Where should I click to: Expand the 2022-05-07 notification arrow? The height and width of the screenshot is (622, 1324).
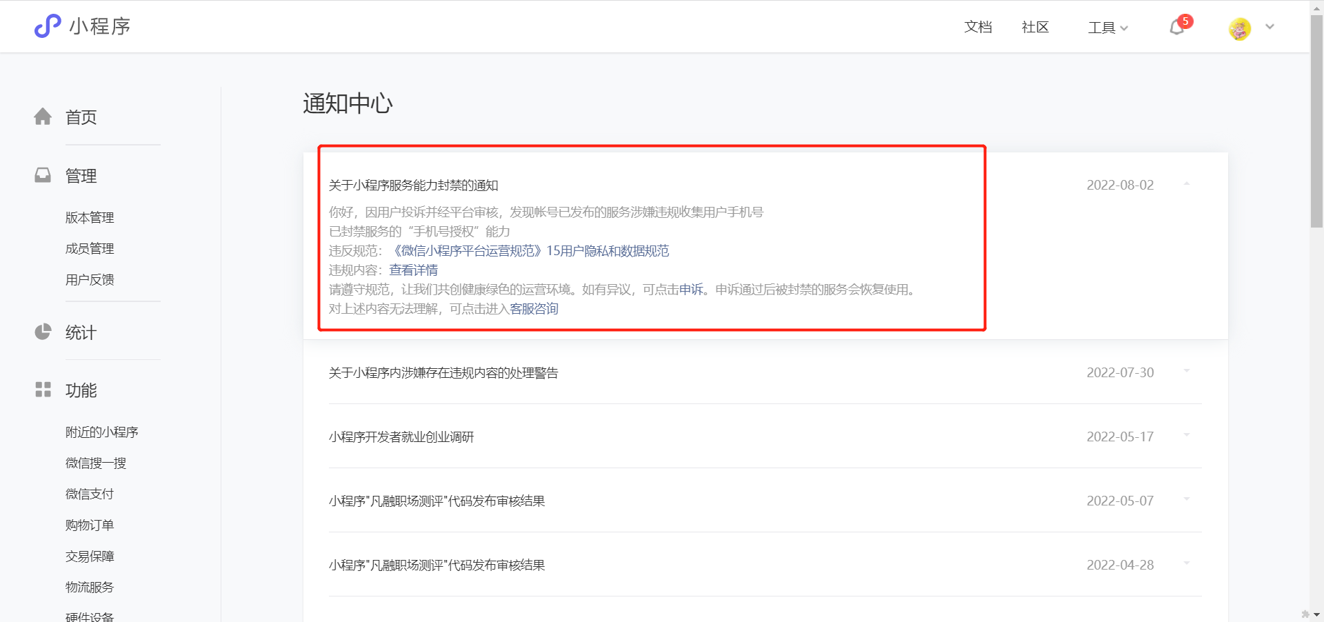tap(1187, 500)
